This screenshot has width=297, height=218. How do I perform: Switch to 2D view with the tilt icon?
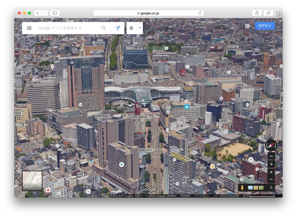point(271,156)
